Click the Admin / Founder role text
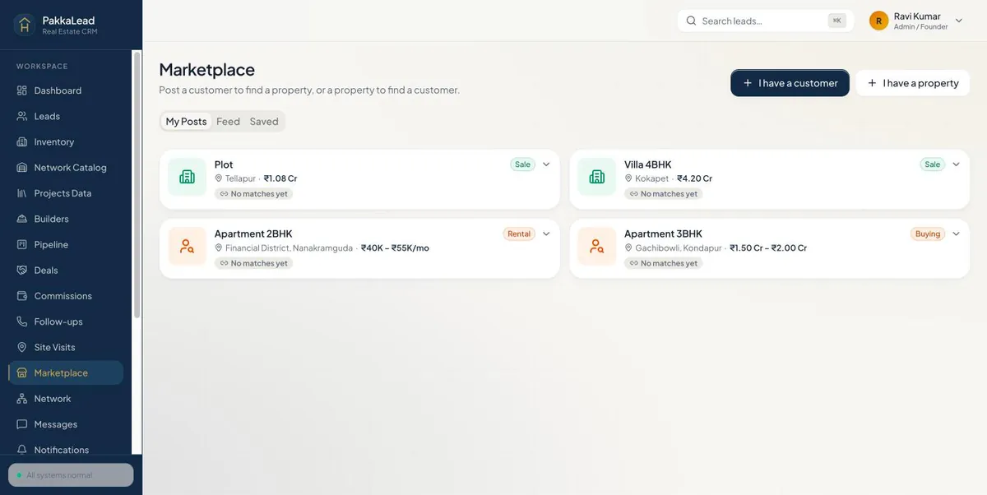The image size is (987, 495). pyautogui.click(x=920, y=27)
